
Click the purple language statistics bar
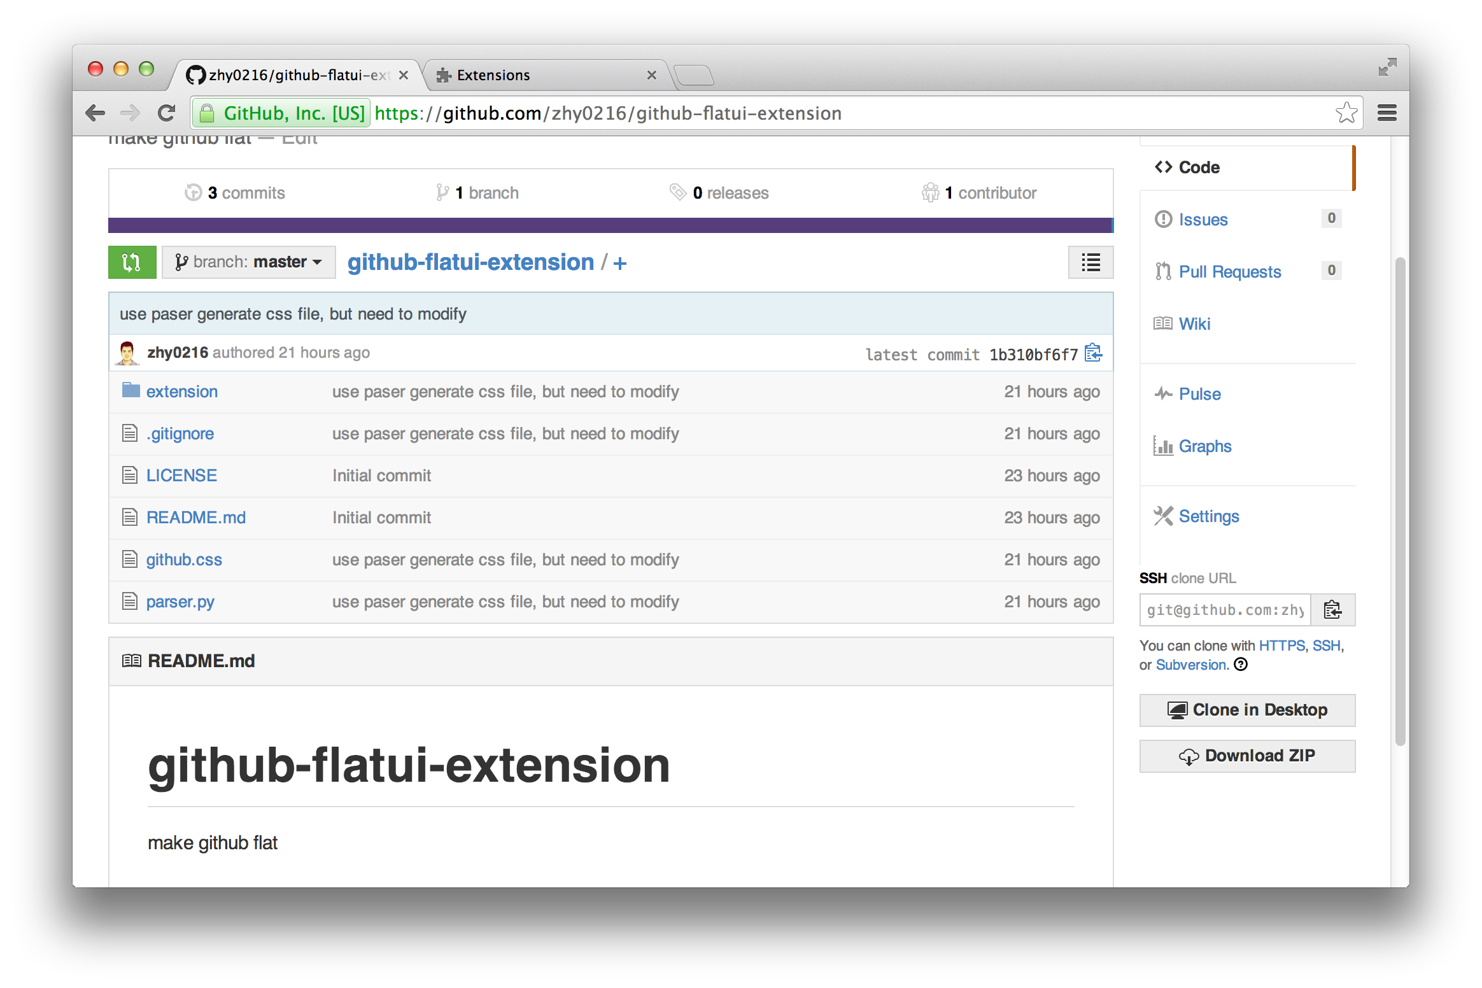click(610, 225)
